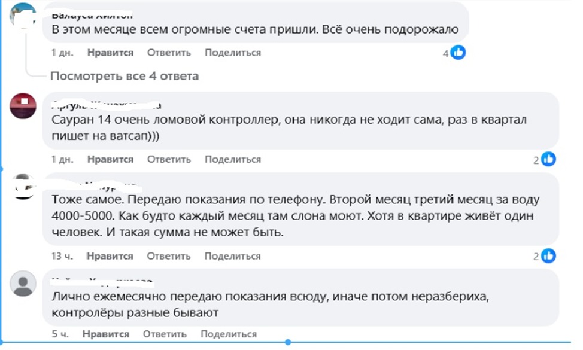
Task: Click Поделиться under Сауран 14 comment
Action: [233, 159]
